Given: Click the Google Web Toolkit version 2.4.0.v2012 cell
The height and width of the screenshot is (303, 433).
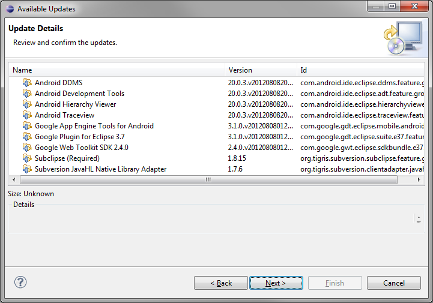Looking at the screenshot, I should tap(261, 148).
